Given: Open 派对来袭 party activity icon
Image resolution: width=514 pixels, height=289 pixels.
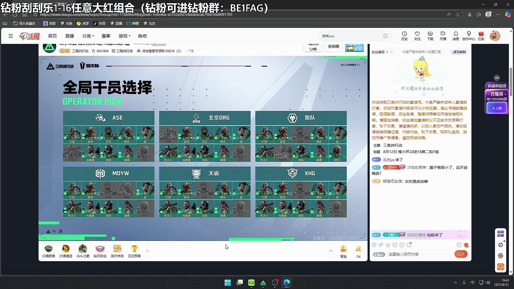Looking at the screenshot, I should (x=117, y=251).
